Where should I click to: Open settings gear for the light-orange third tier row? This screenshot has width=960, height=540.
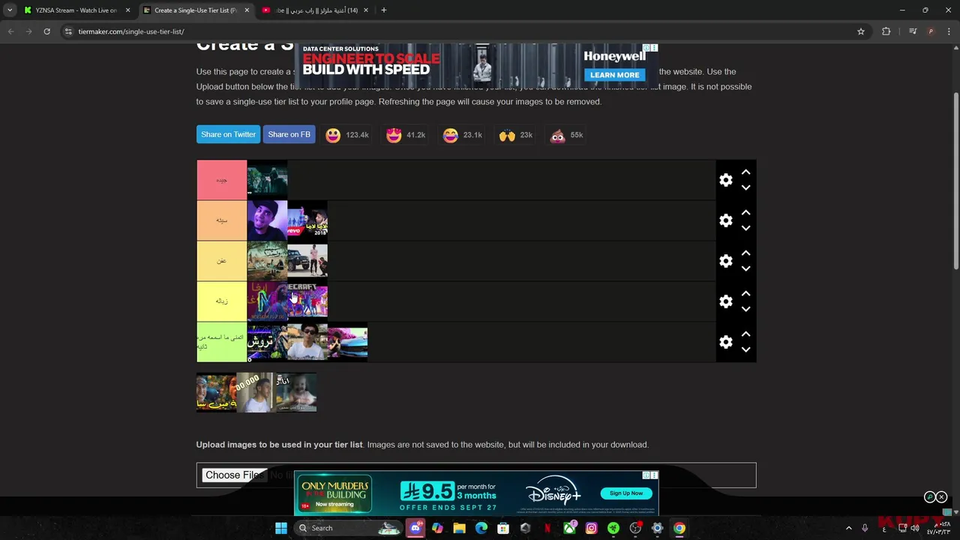pyautogui.click(x=725, y=261)
